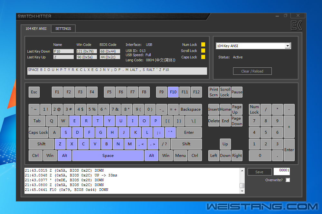The image size is (322, 214).
Task: Click the Home key tile
Action: (225, 109)
